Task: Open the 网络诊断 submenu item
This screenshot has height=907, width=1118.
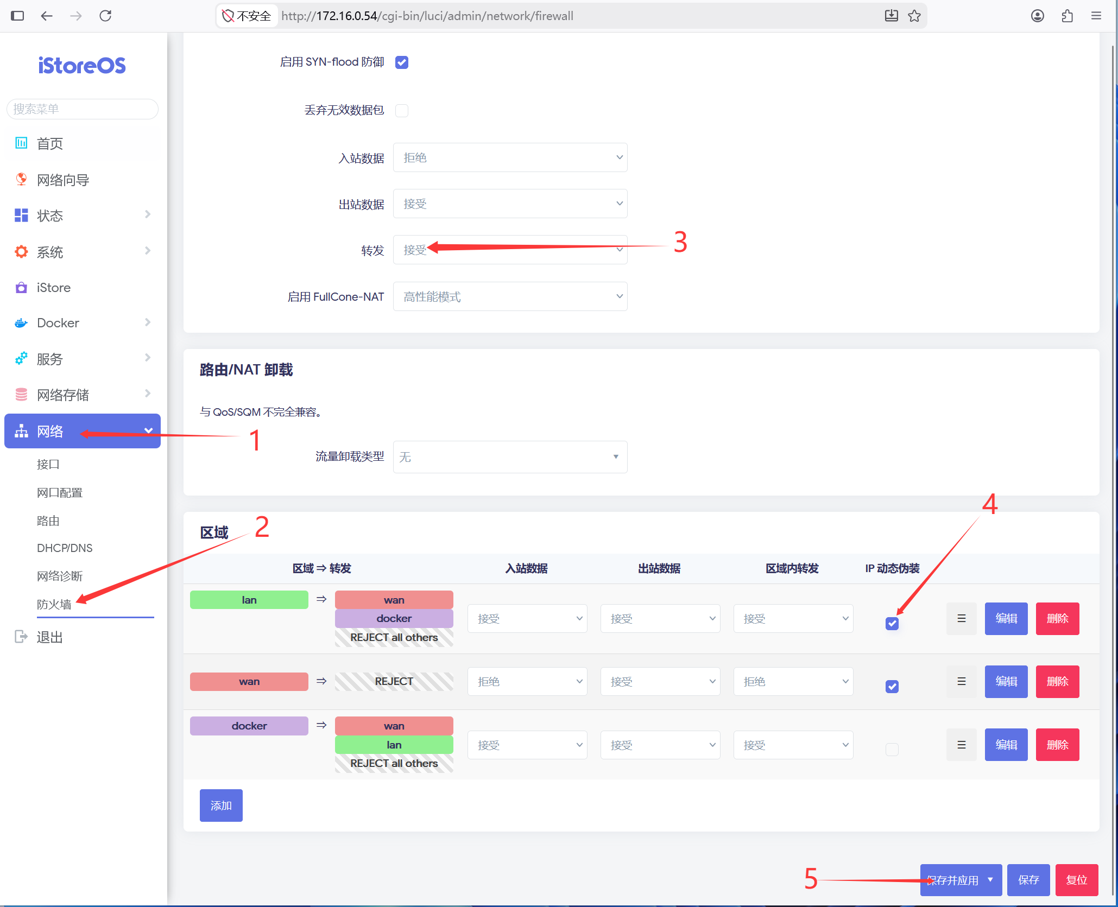Action: click(60, 576)
